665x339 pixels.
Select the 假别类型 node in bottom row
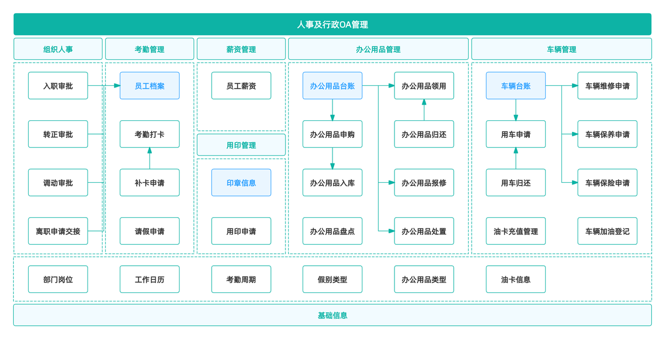332,279
